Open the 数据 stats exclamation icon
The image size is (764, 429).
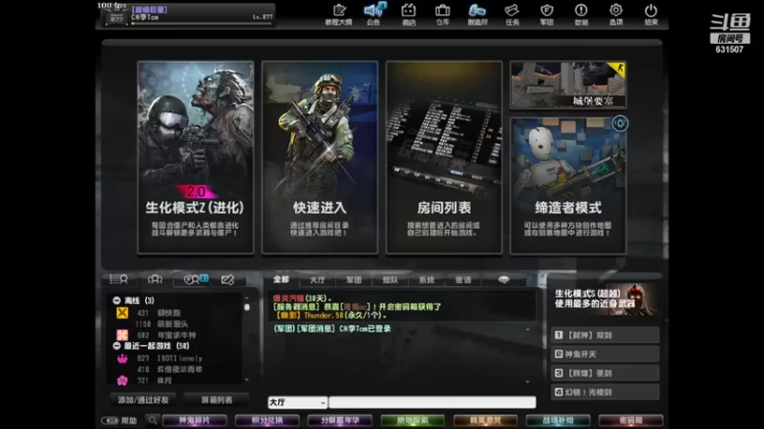[582, 14]
